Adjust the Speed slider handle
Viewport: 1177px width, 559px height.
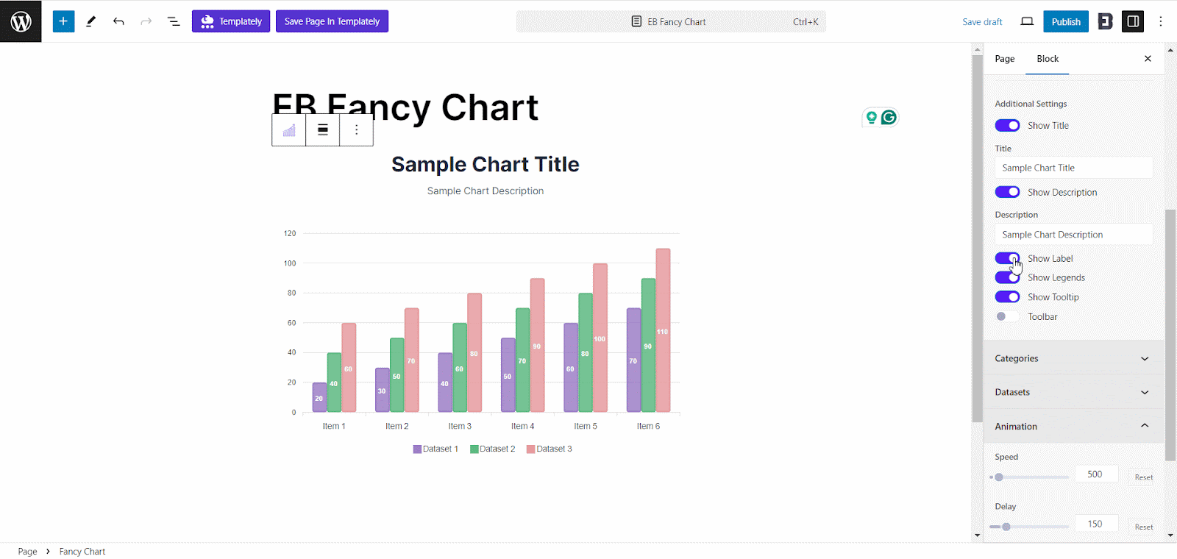click(999, 477)
